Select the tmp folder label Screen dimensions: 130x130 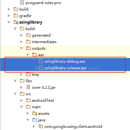35,74
